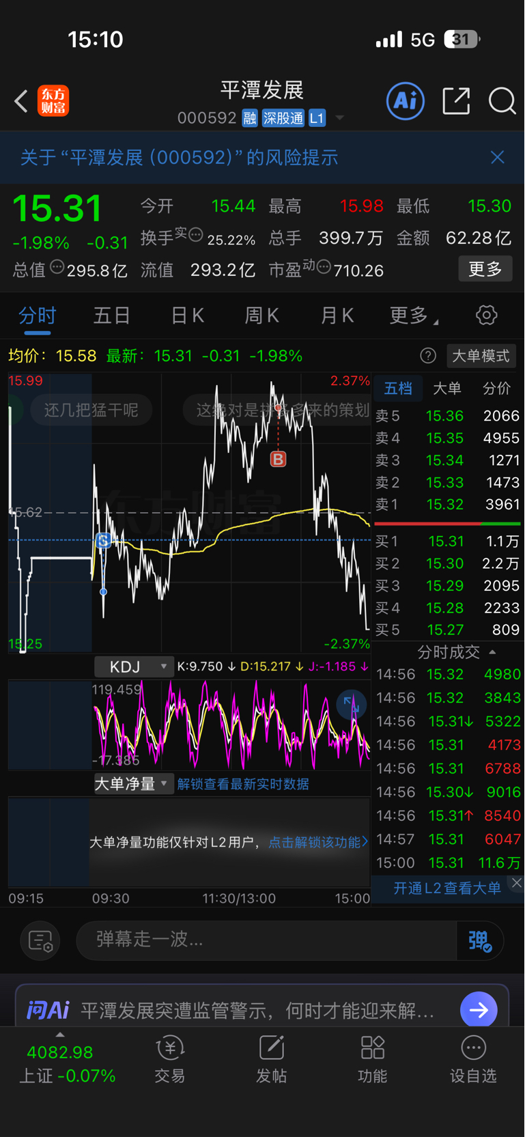Open chart settings gear icon
525x1137 pixels.
click(x=486, y=315)
